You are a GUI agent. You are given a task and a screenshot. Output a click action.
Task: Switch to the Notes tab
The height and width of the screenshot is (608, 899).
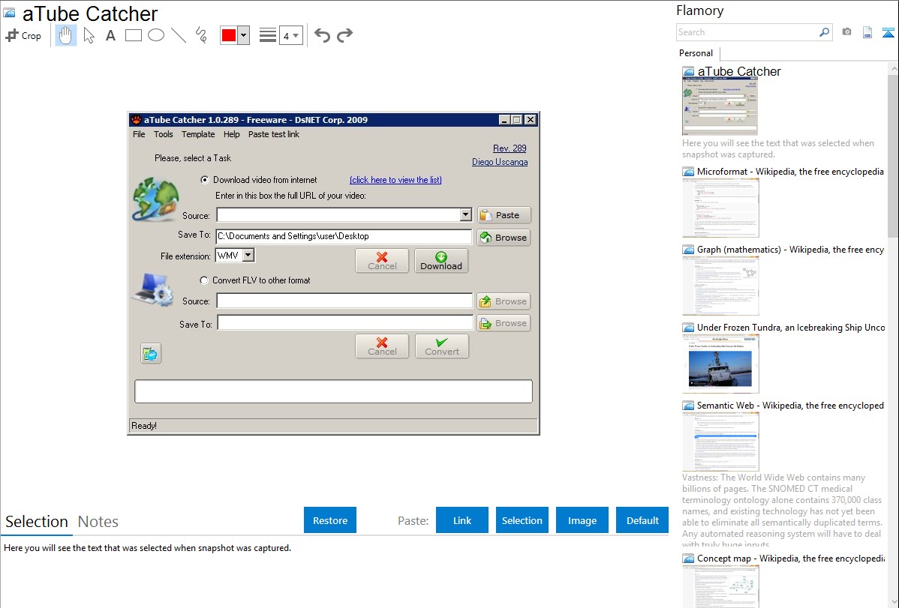click(98, 522)
